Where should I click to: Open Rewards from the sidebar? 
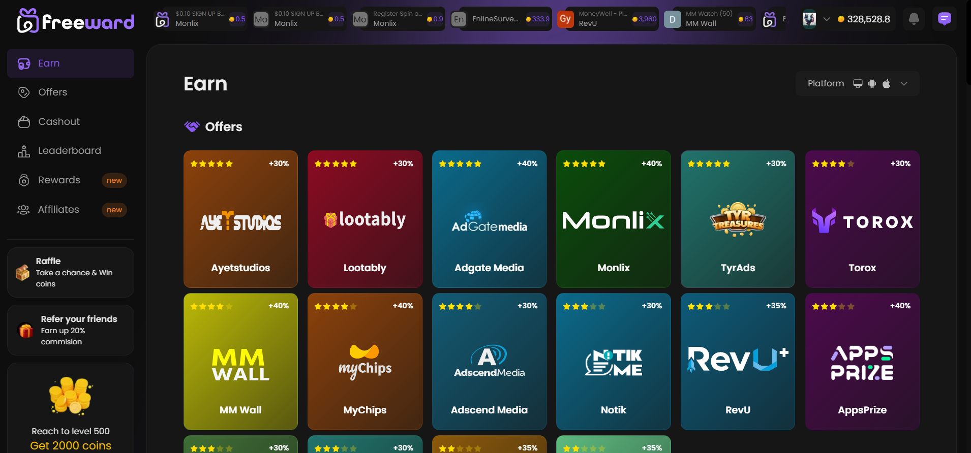71,180
